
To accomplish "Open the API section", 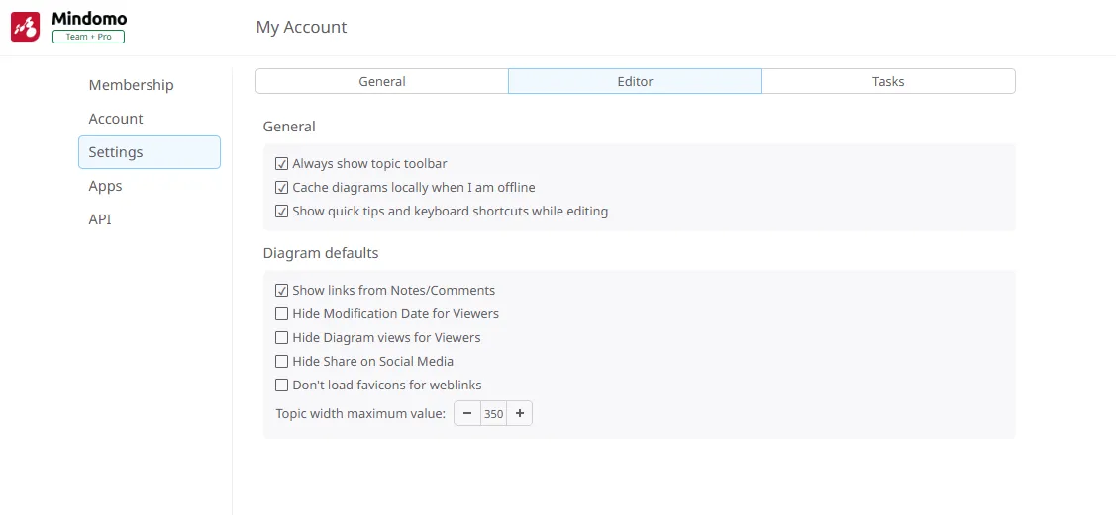I will (x=100, y=219).
